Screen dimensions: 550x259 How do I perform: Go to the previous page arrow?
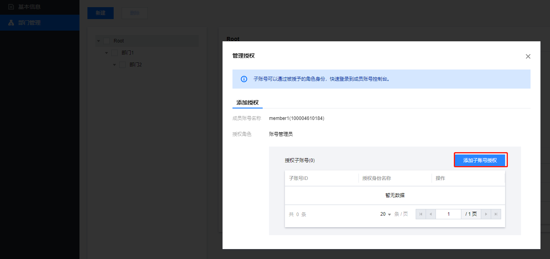click(431, 214)
